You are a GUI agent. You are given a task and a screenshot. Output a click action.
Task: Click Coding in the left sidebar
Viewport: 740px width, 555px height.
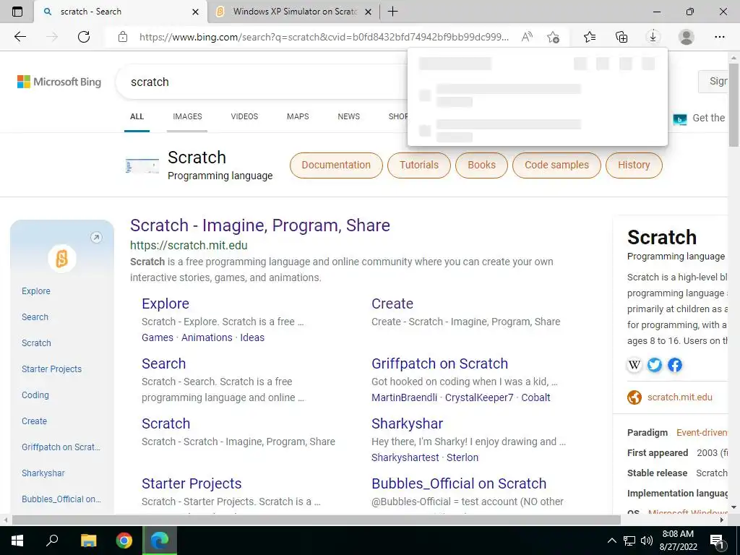pyautogui.click(x=35, y=395)
